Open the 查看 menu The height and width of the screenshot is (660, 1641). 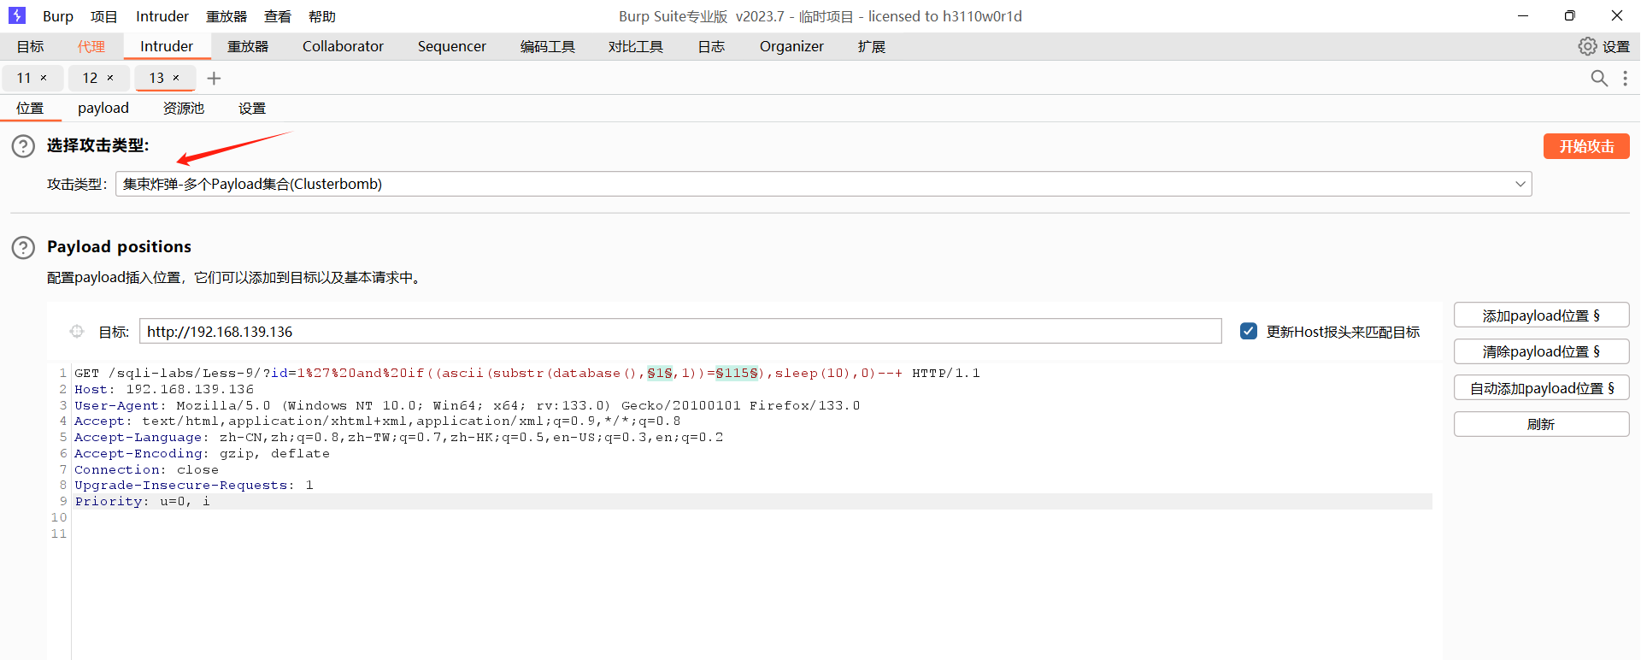pos(278,16)
